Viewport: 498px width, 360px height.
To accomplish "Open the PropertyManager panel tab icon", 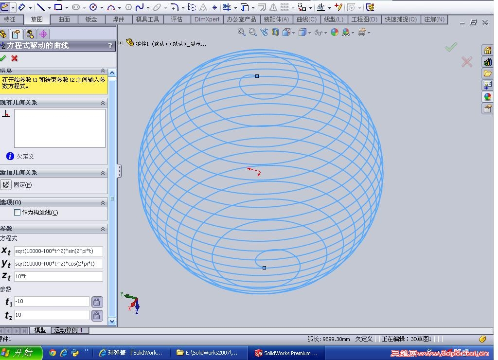I will tap(17, 34).
